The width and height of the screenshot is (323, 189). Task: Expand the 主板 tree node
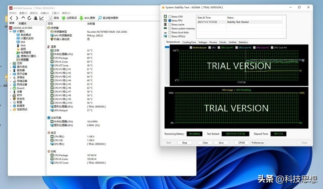click(11, 63)
